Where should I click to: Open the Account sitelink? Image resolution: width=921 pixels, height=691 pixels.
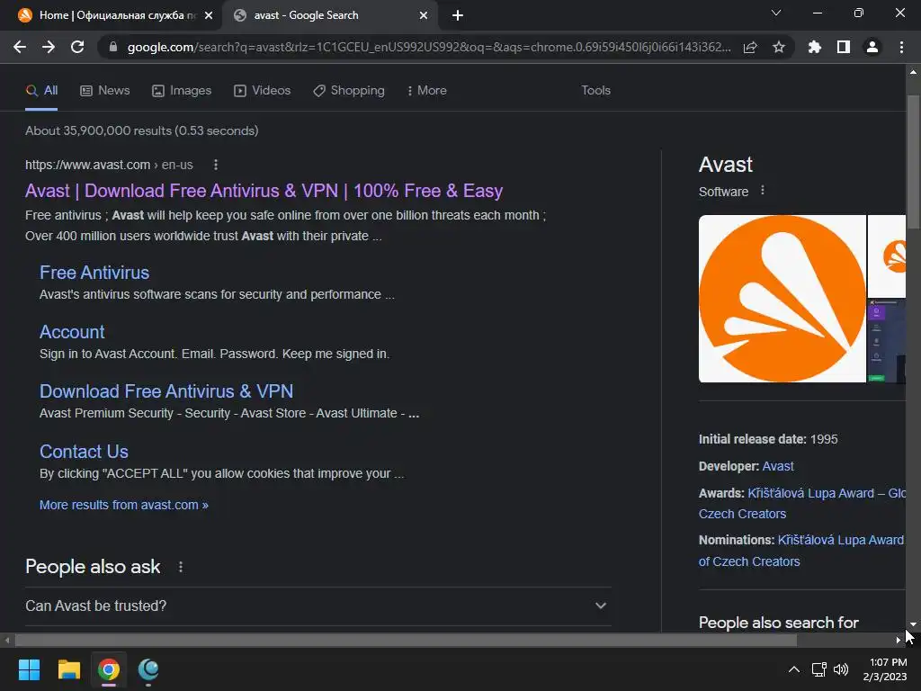(72, 332)
